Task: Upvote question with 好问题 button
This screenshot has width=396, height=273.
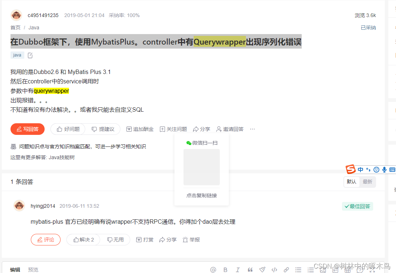Action: click(68, 129)
